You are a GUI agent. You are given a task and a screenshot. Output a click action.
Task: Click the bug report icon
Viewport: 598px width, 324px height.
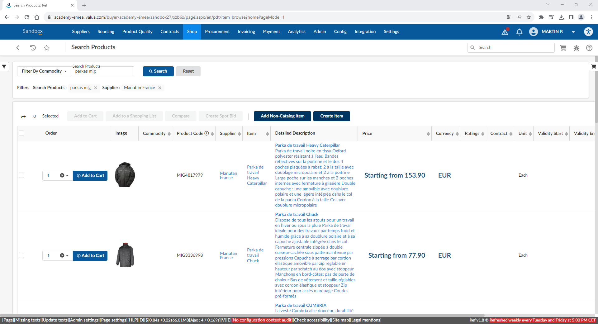577,48
